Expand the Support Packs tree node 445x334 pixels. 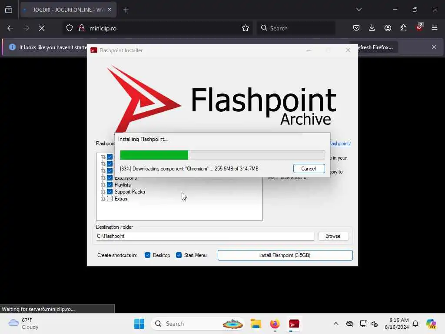(x=103, y=192)
